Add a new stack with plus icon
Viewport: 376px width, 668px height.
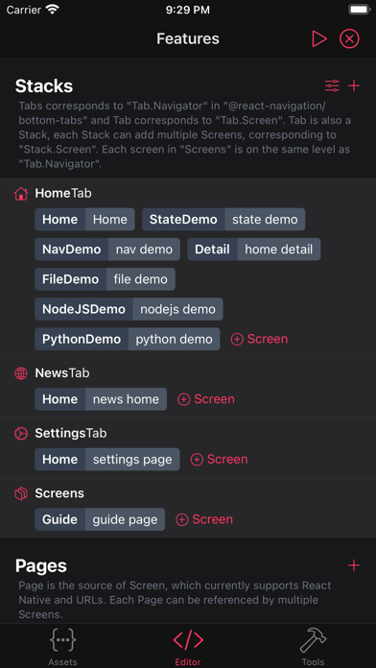[x=354, y=86]
